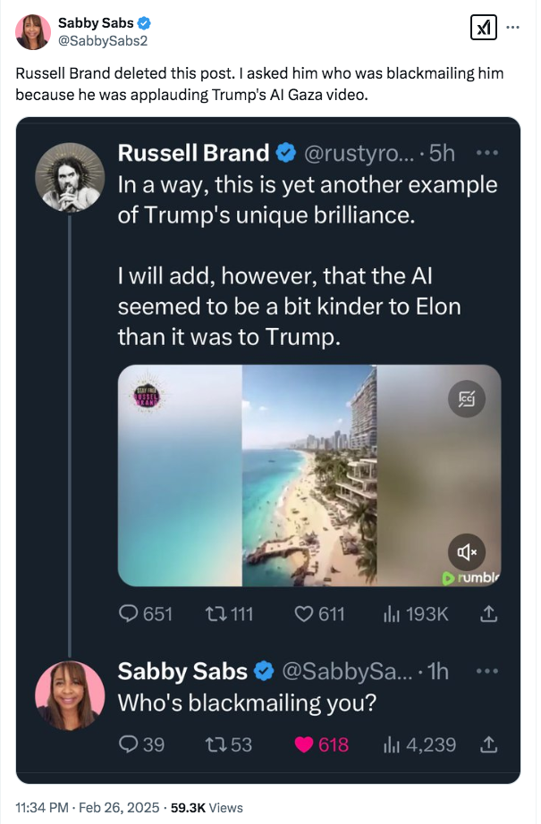Click the Grok xI icon
The height and width of the screenshot is (824, 541).
(x=483, y=28)
